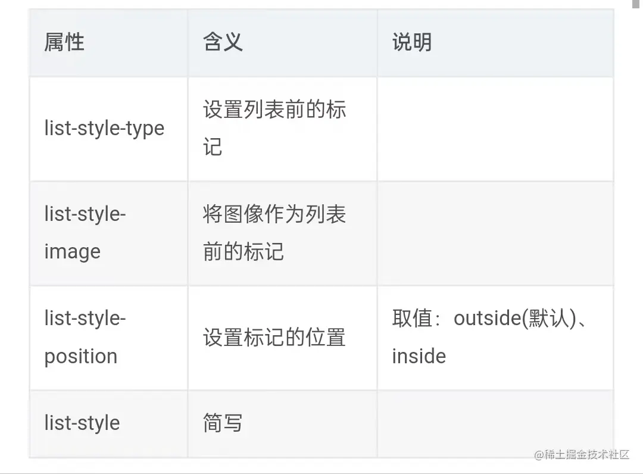
Task: Click empty description cell in list-style row
Action: point(495,423)
